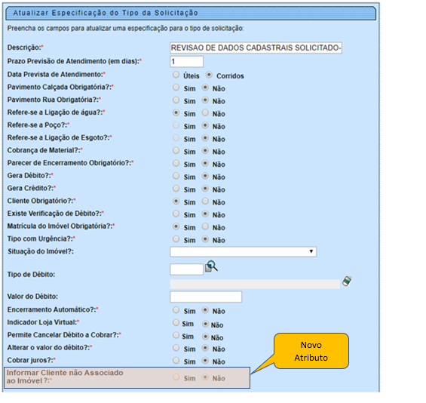The height and width of the screenshot is (403, 426).
Task: Click the Tipo de Débito code field
Action: tap(187, 269)
